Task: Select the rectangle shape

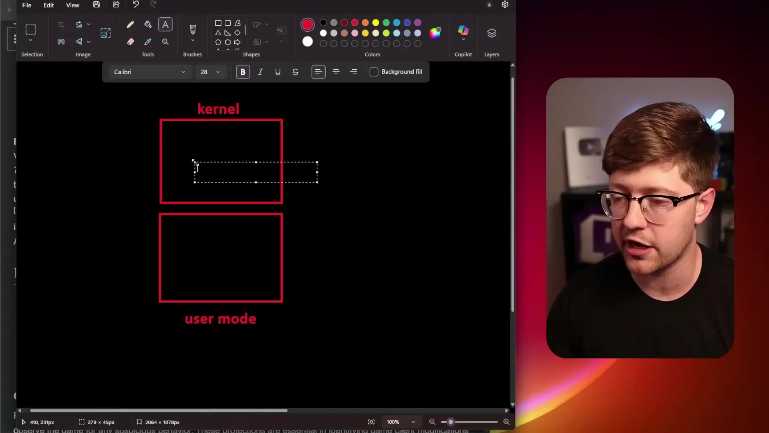Action: [218, 23]
